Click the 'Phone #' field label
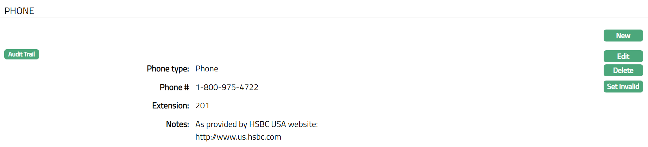Screen dimensions: 648x147 point(174,87)
